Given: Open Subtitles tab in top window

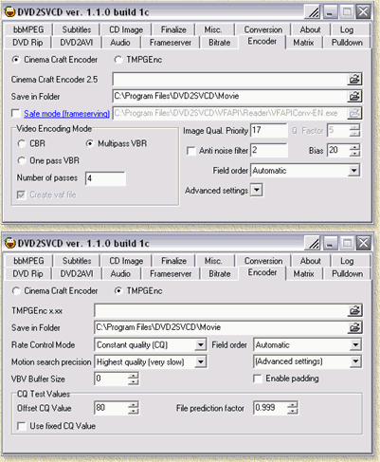Looking at the screenshot, I should pos(77,29).
